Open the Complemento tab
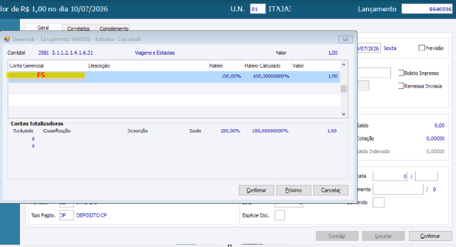 point(113,28)
